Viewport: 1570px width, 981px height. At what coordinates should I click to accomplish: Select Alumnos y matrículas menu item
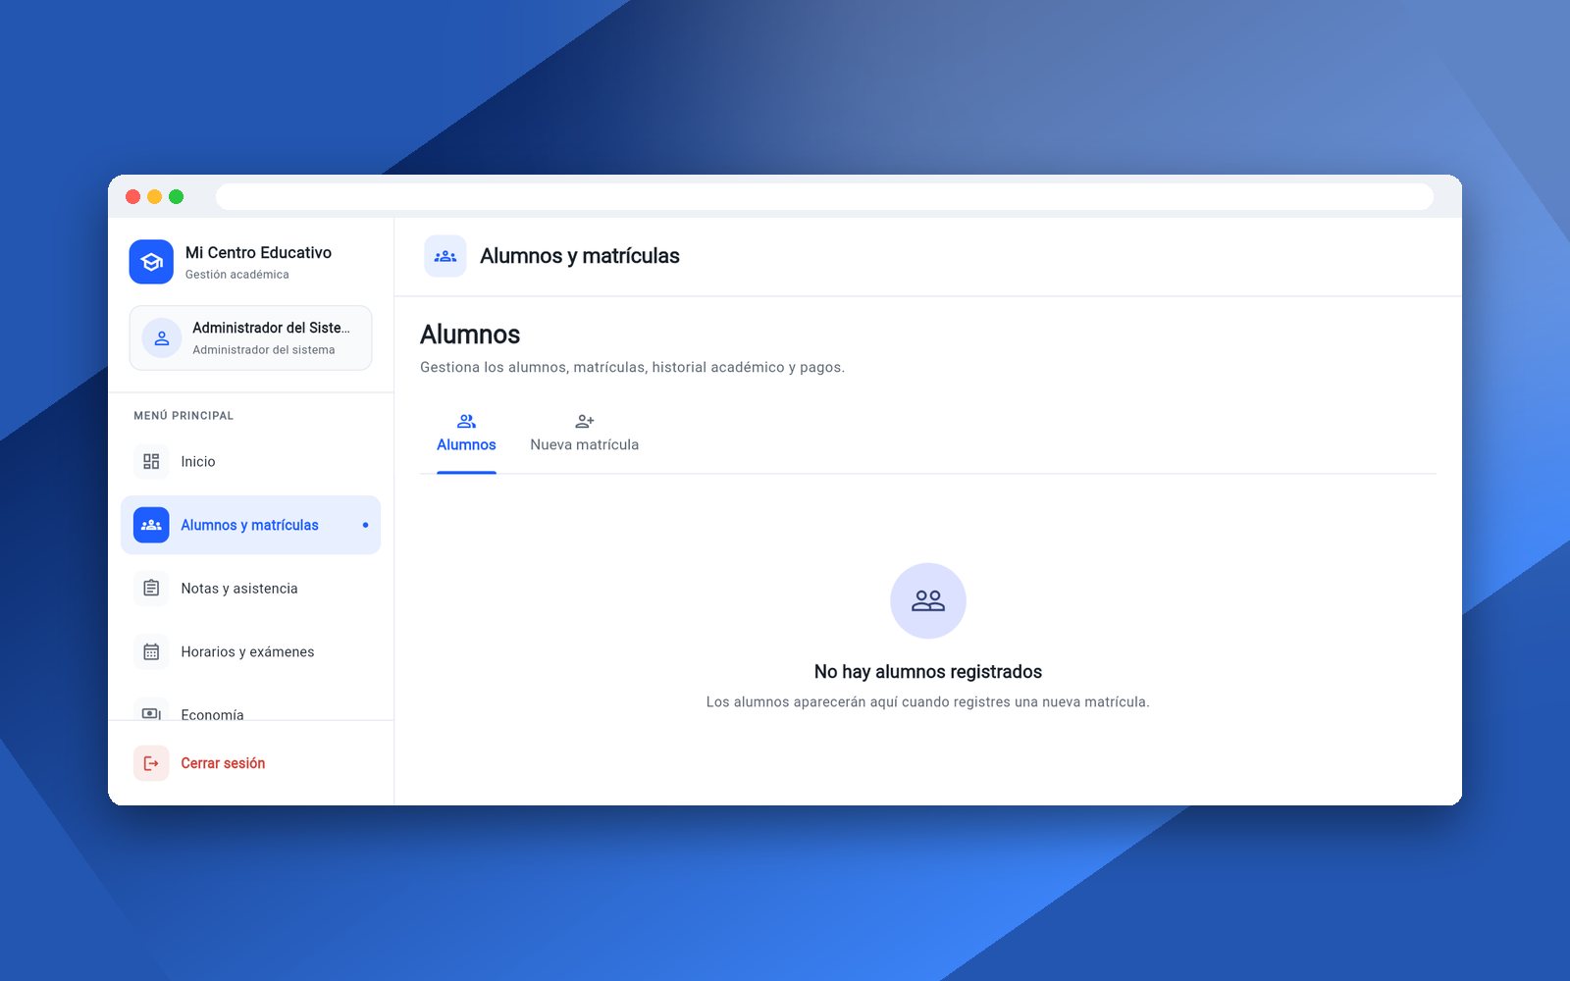tap(250, 525)
